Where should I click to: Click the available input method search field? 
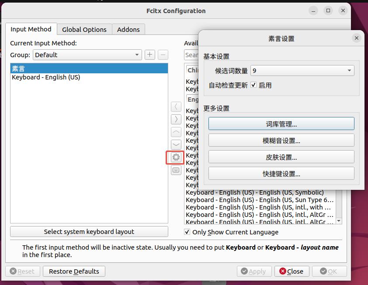point(191,55)
